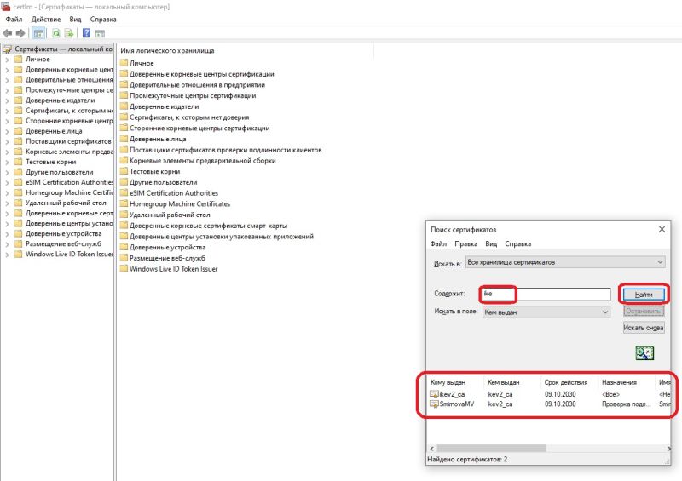This screenshot has height=481, width=682.
Task: Toggle the console tree pane icon
Action: pyautogui.click(x=38, y=33)
